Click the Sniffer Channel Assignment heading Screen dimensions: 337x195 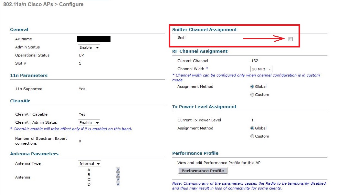click(x=204, y=29)
